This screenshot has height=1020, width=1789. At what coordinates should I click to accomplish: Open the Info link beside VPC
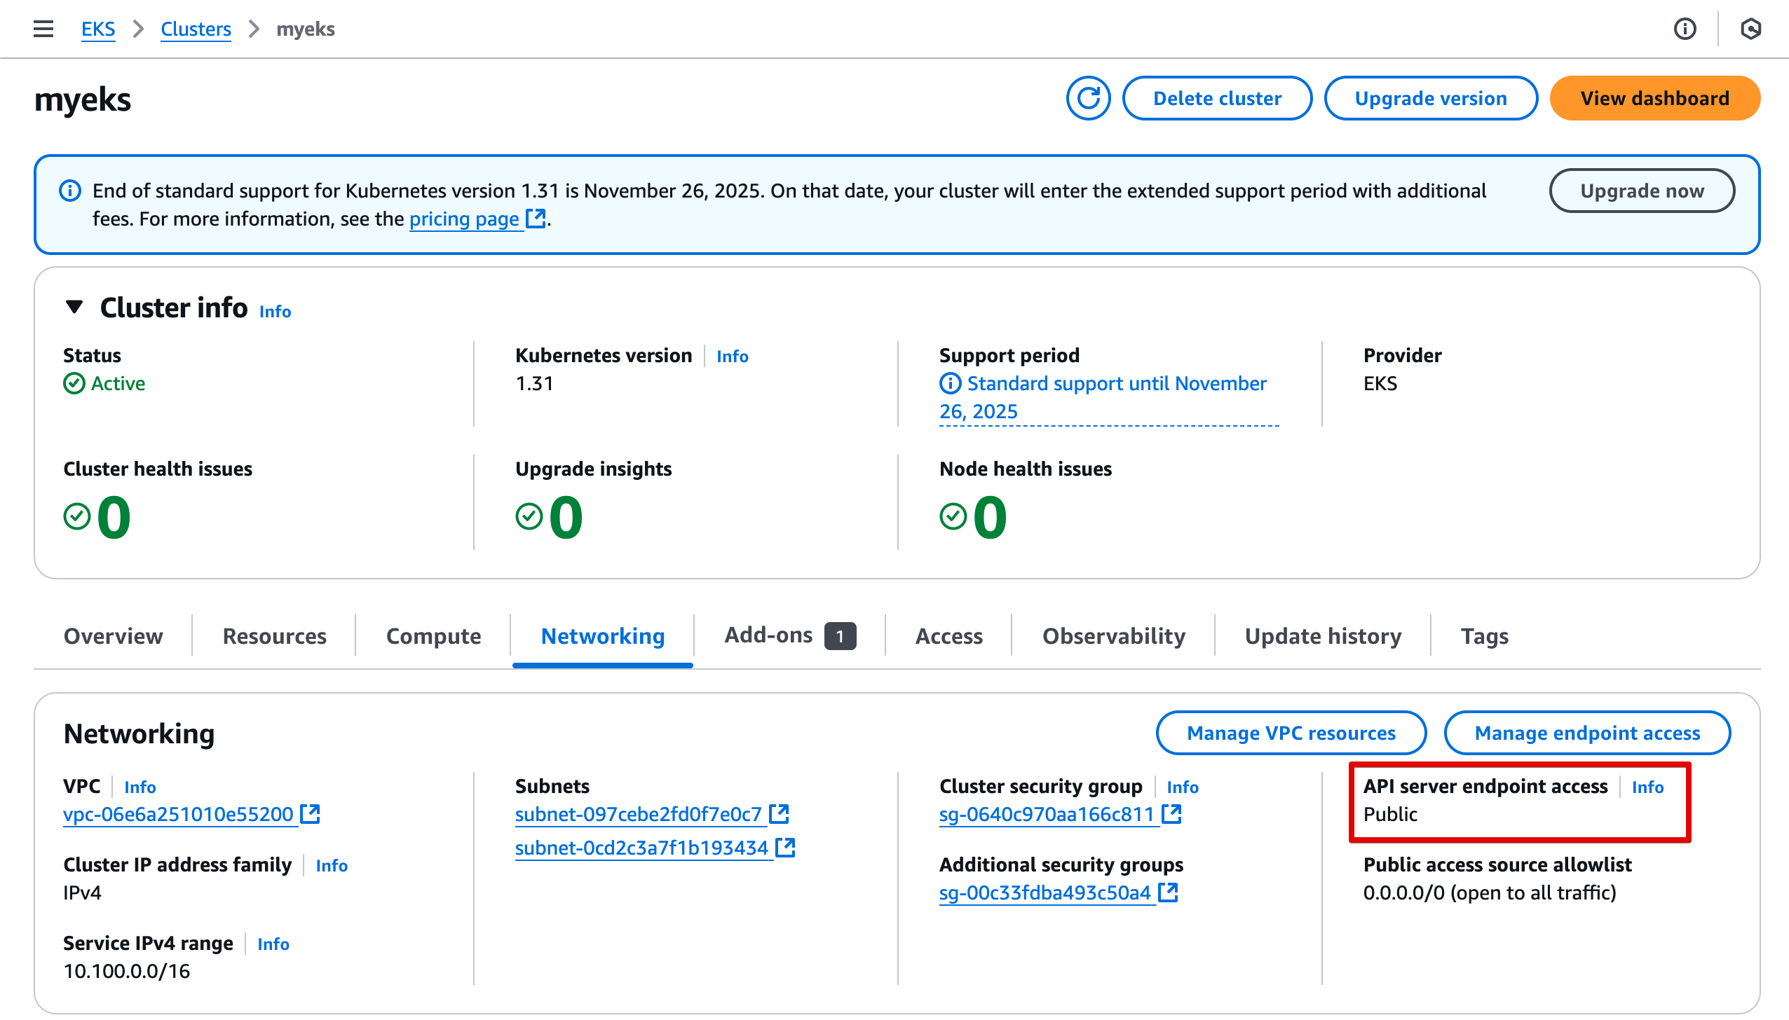click(140, 787)
